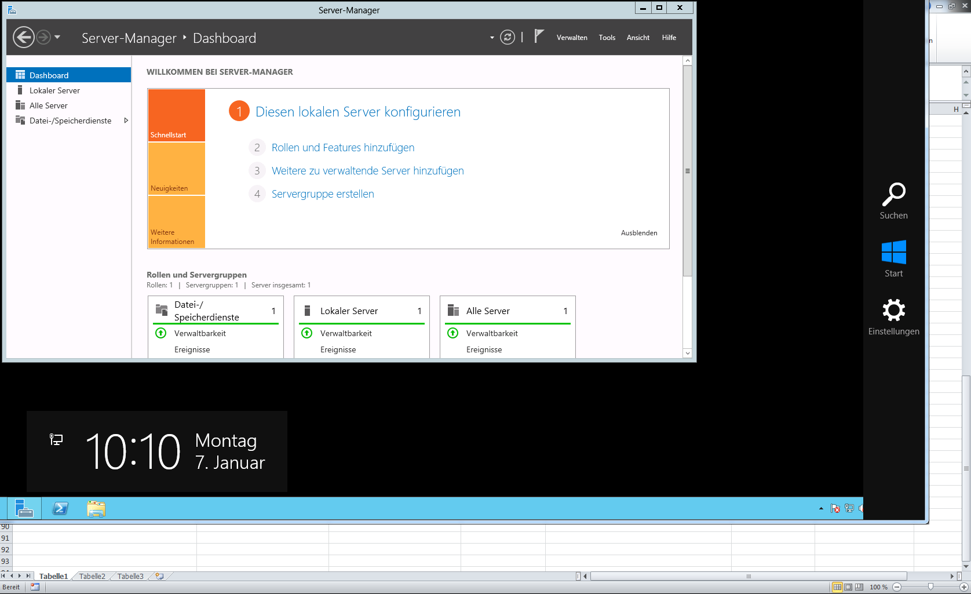
Task: Click Ereignisse in the Alle Server tile
Action: click(x=484, y=349)
